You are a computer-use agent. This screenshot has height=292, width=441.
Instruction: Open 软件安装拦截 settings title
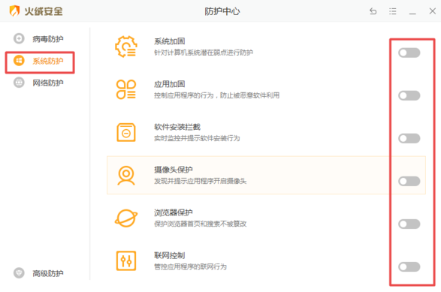[x=177, y=127]
